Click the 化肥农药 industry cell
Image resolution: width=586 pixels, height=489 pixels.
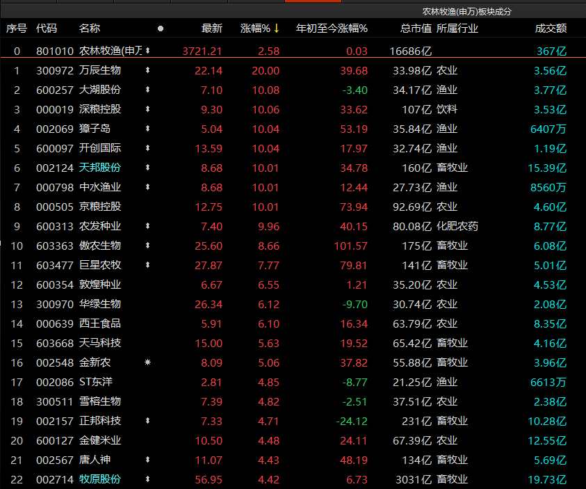pyautogui.click(x=457, y=226)
